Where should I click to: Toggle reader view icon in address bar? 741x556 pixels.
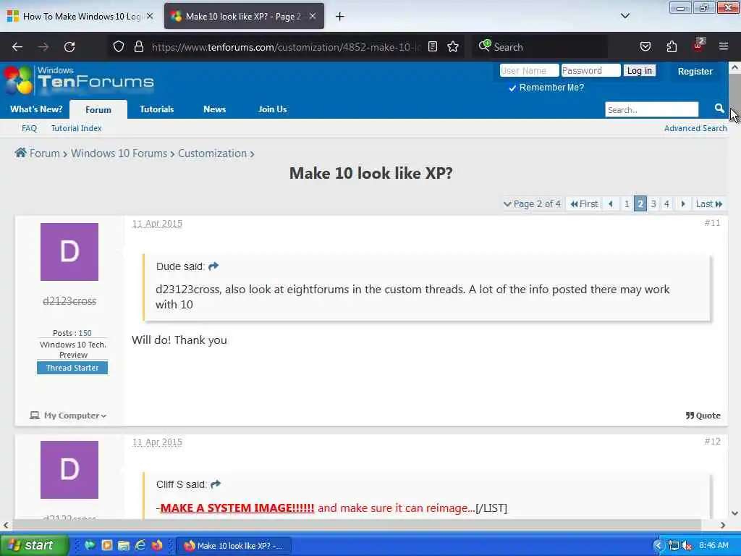433,46
